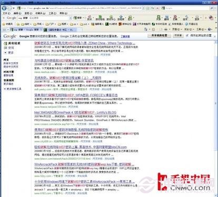Expand the 更多 option in the left sidebar
This screenshot has height=197, width=218.
pyautogui.click(x=9, y=53)
